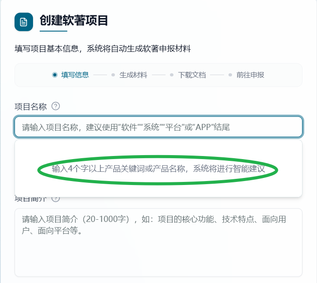This screenshot has width=317, height=283.
Task: Go to the 前往申报 step
Action: (x=247, y=75)
